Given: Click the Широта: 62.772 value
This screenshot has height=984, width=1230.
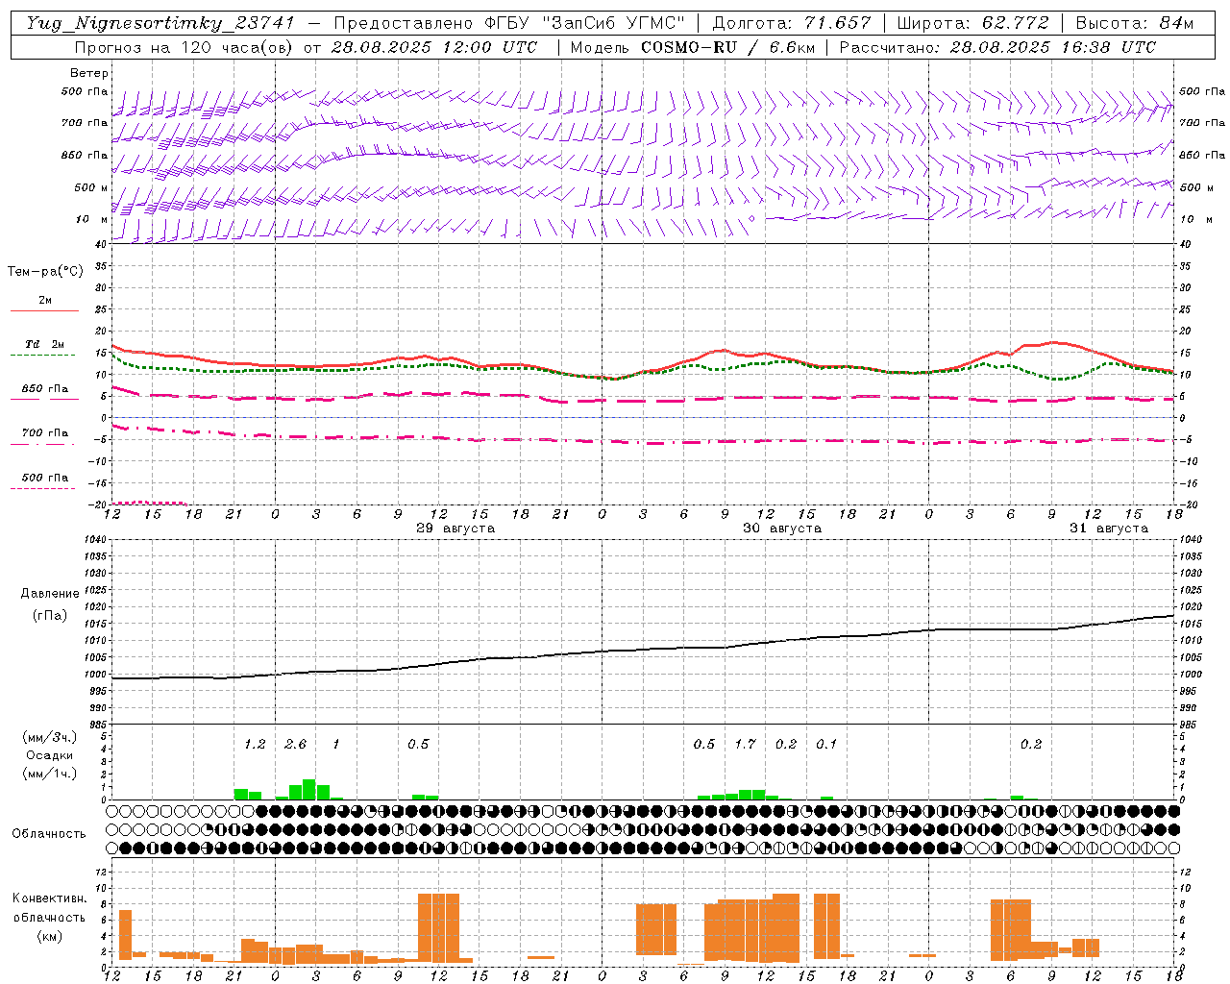Looking at the screenshot, I should point(972,23).
